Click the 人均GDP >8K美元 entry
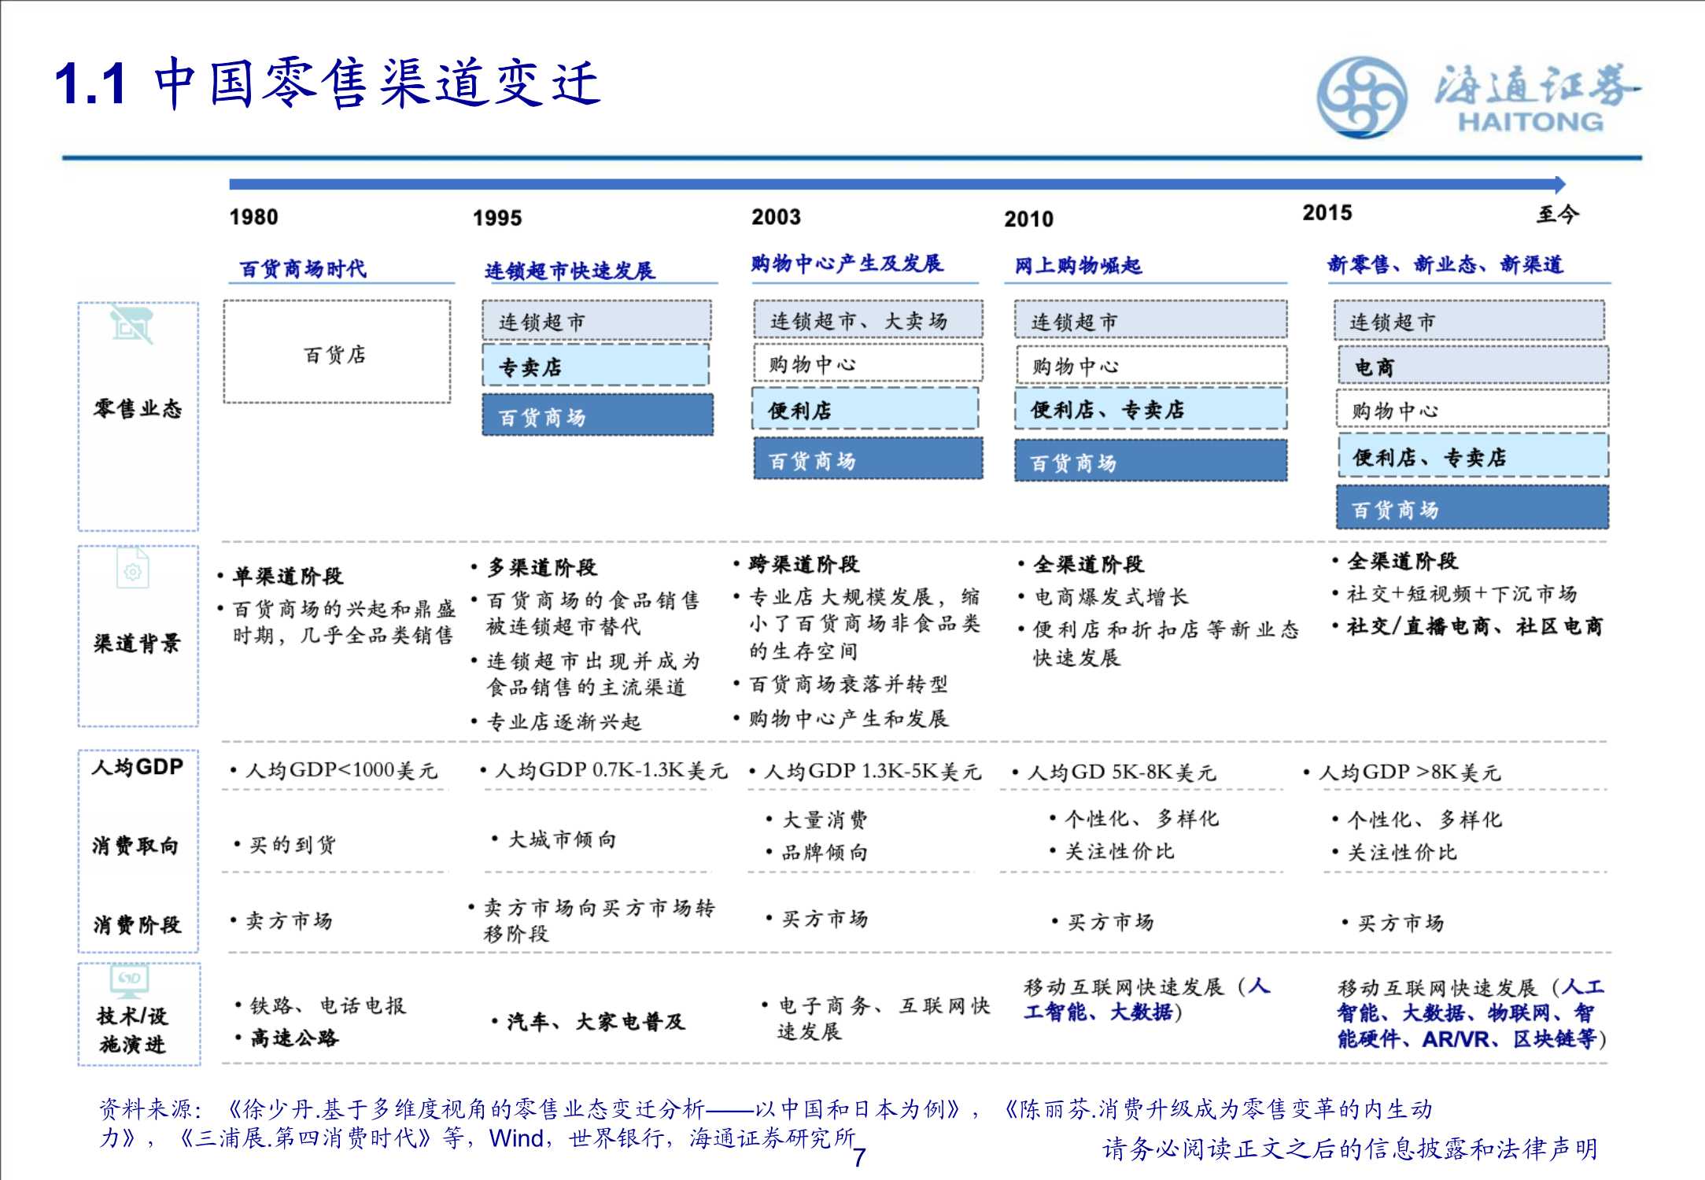1705x1180 pixels. pos(1402,773)
